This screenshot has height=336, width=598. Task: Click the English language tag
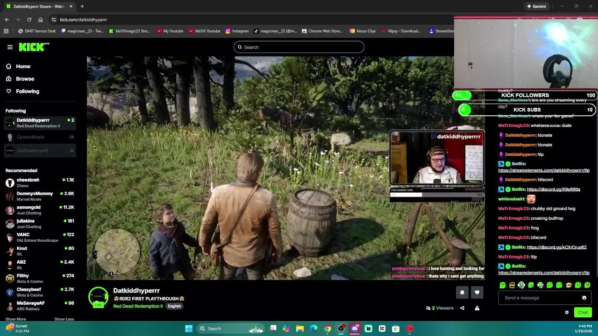pos(174,306)
